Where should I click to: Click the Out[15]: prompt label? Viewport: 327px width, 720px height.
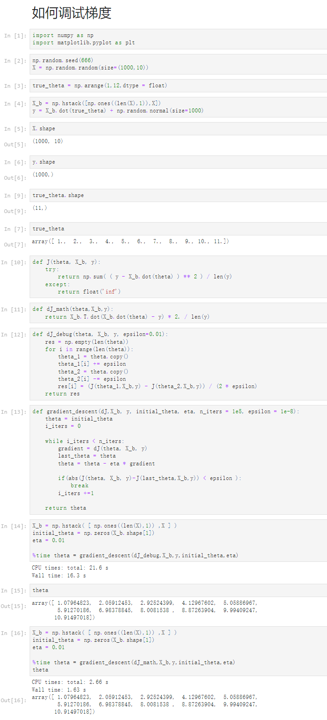(x=14, y=606)
